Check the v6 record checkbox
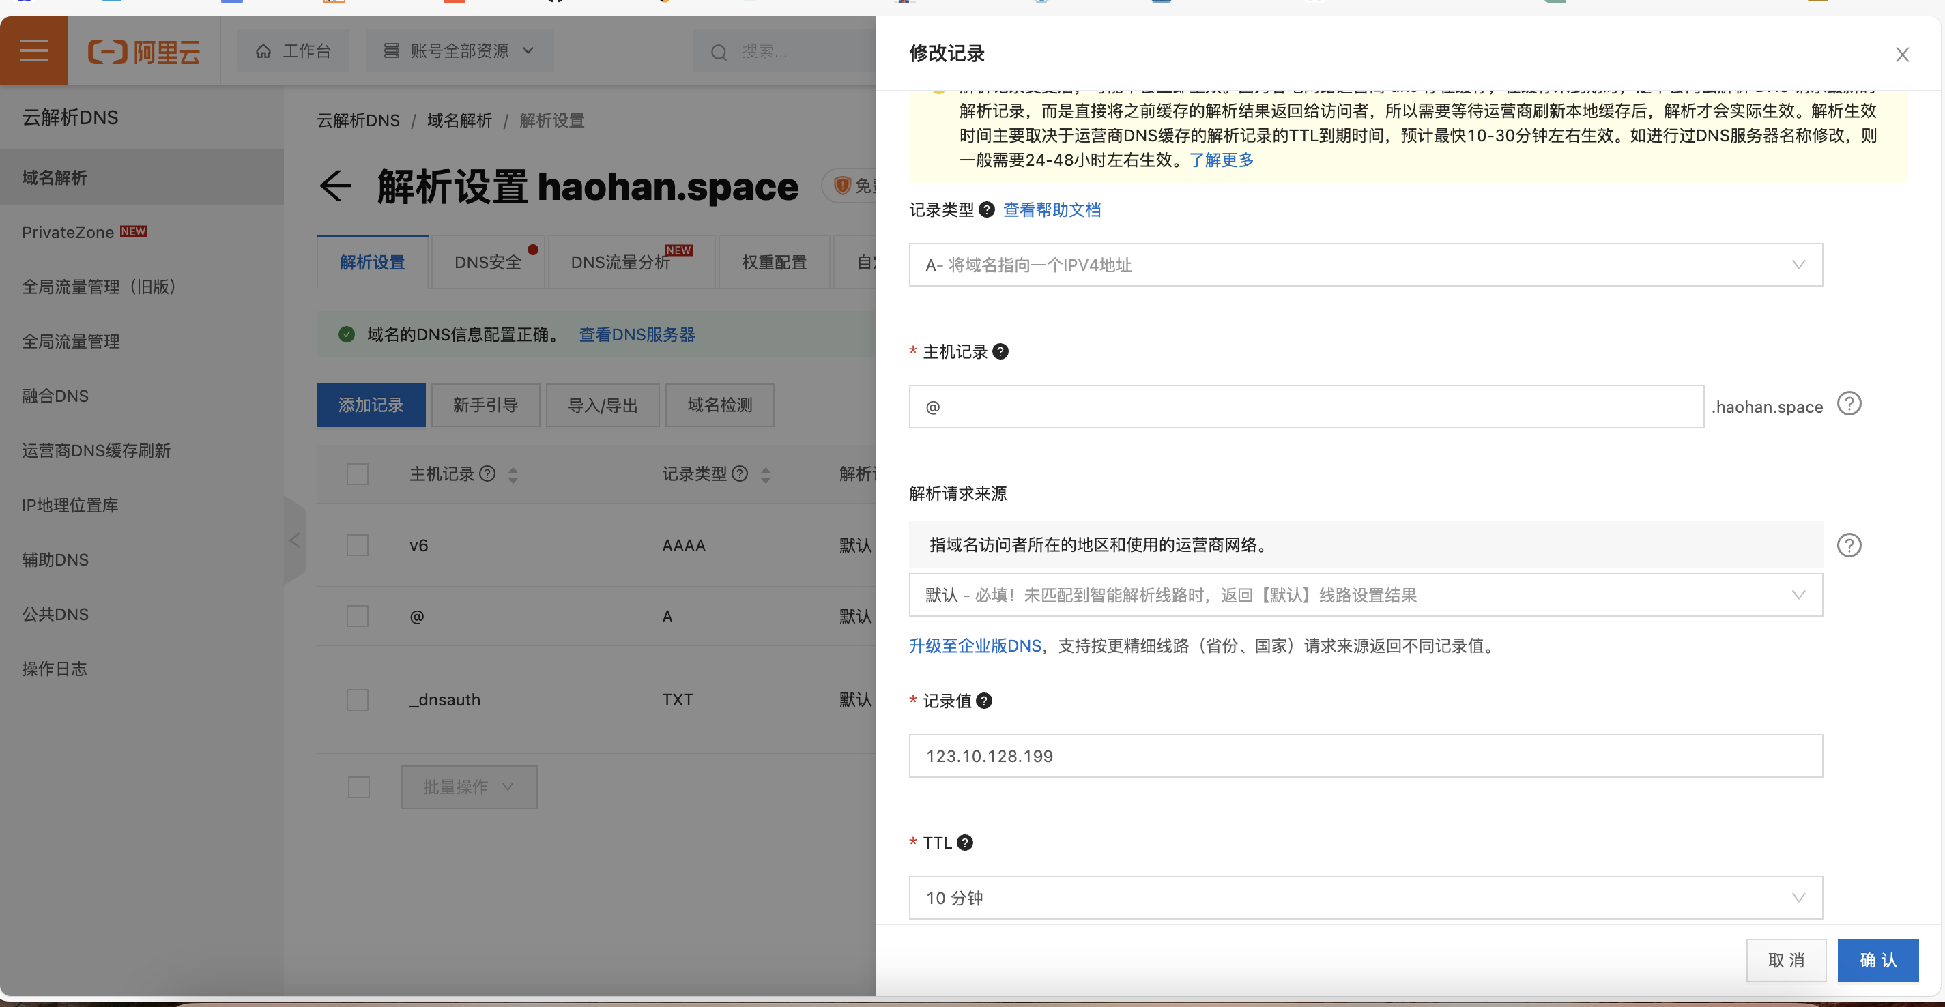Screen dimensions: 1945x1007 click(x=357, y=545)
